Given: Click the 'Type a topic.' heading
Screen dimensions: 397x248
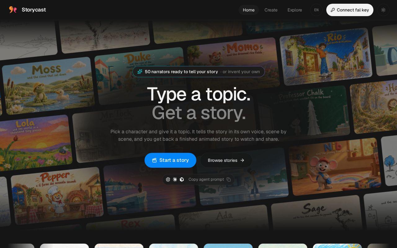Looking at the screenshot, I should (198, 94).
